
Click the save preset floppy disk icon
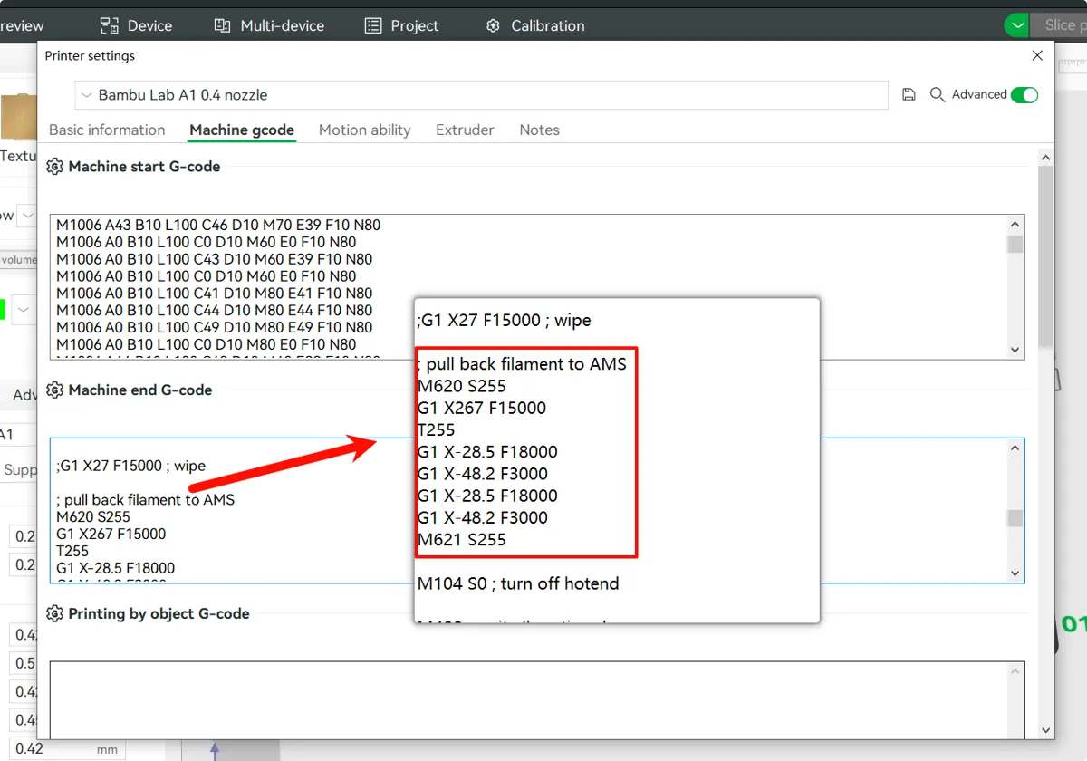tap(909, 94)
